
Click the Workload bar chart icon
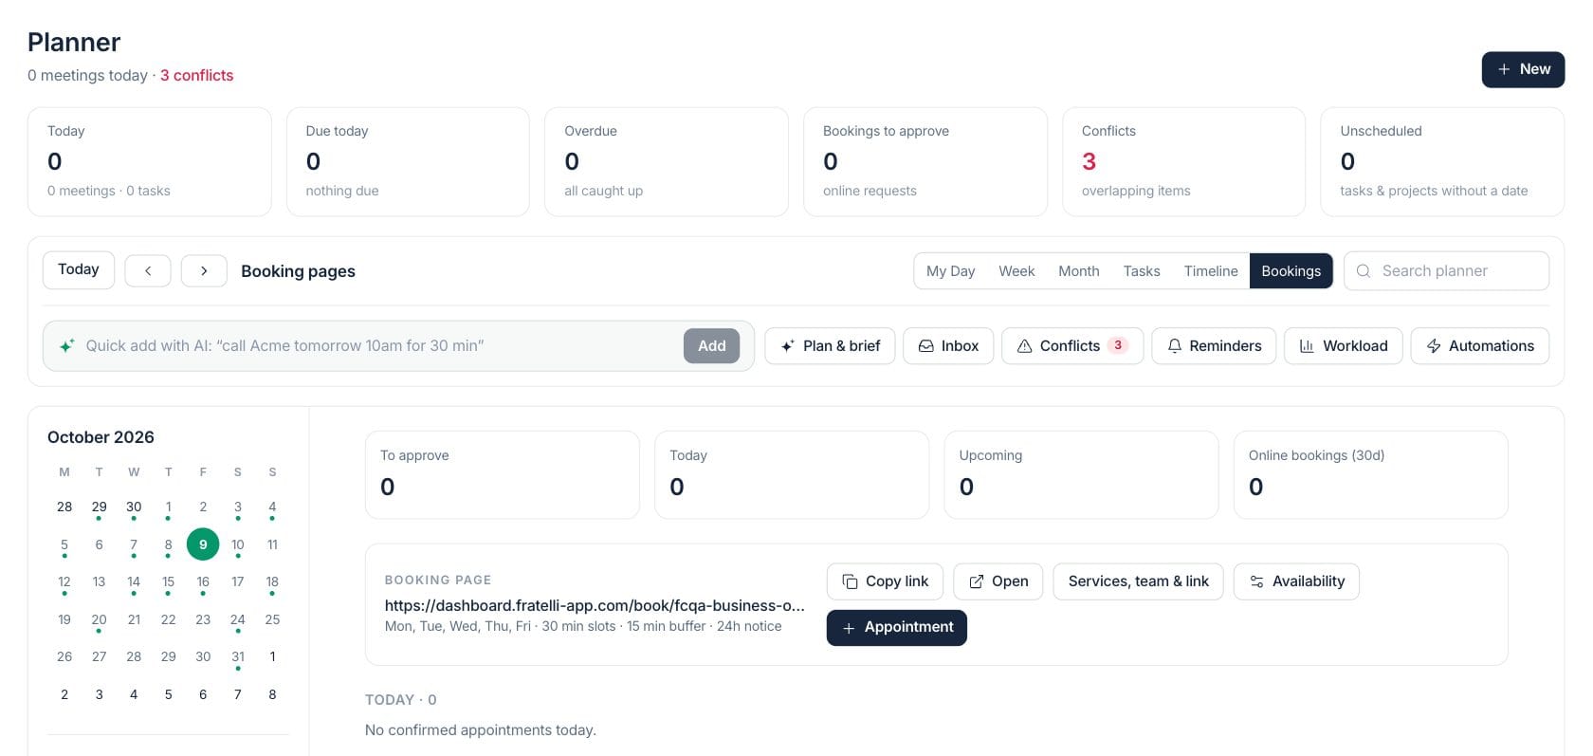coord(1307,346)
